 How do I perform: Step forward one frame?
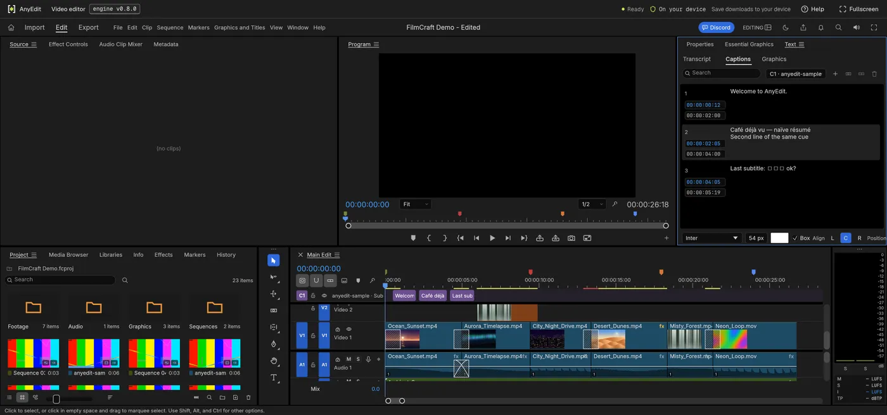pos(508,238)
